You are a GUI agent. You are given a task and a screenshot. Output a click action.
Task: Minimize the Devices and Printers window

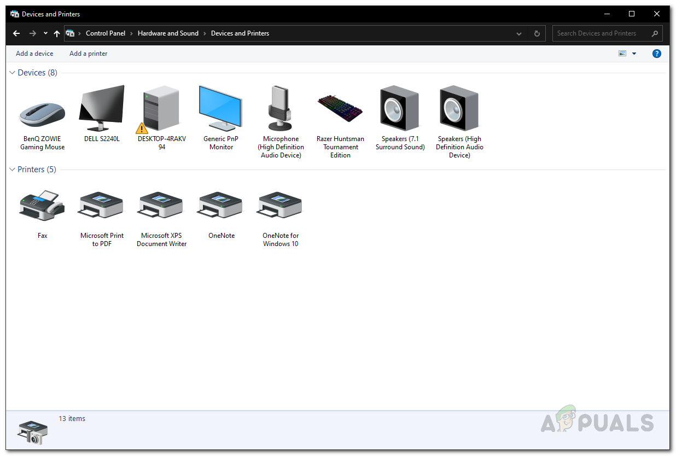(x=607, y=14)
